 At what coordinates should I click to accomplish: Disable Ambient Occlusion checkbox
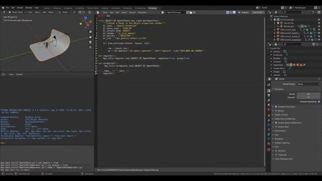coord(276,107)
